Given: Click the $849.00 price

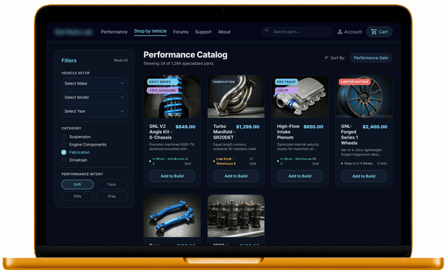Looking at the screenshot, I should tap(186, 127).
